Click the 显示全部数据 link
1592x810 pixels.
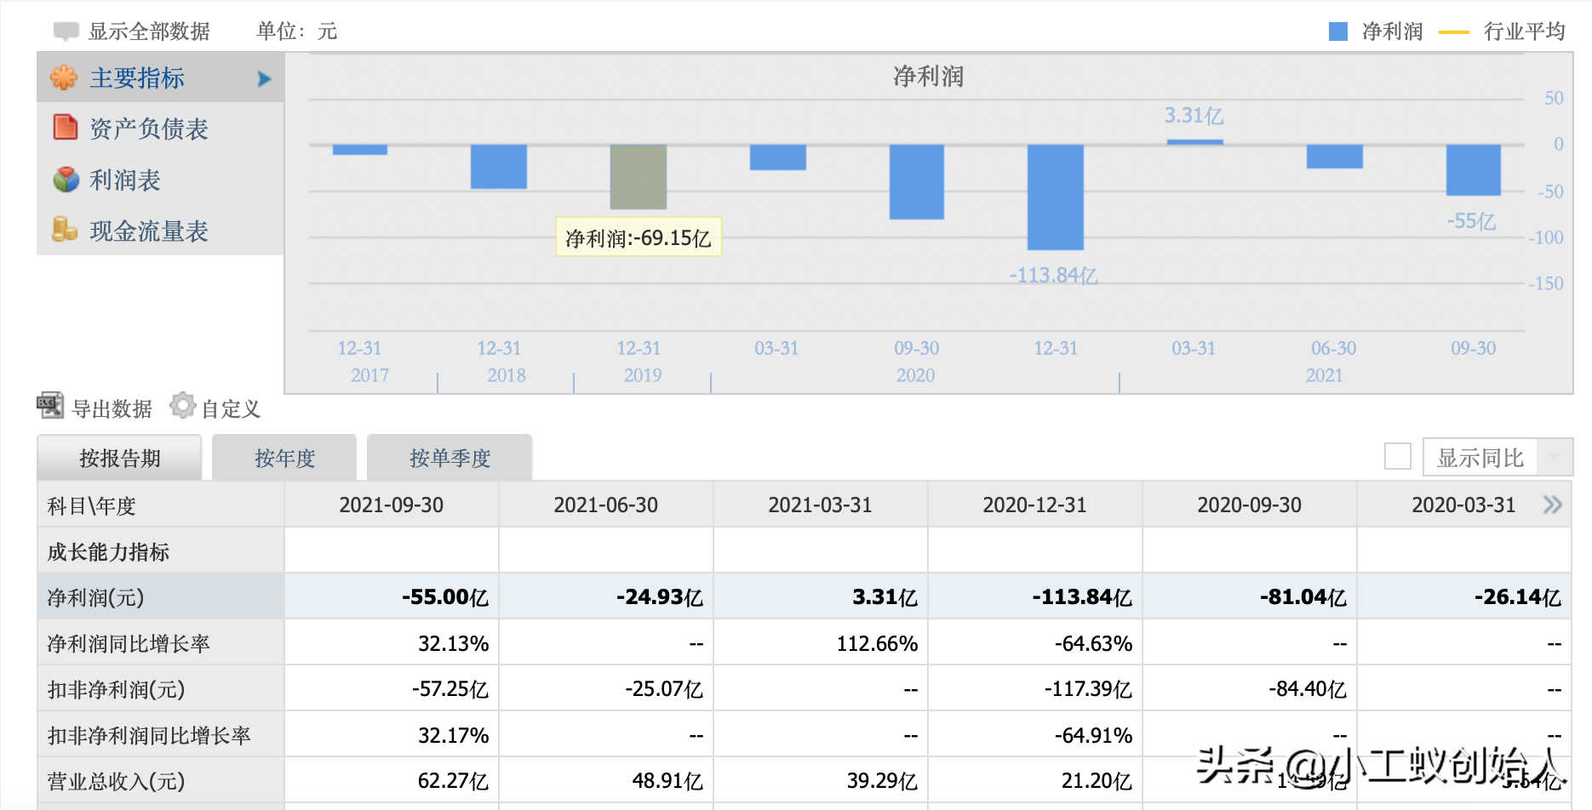click(149, 31)
